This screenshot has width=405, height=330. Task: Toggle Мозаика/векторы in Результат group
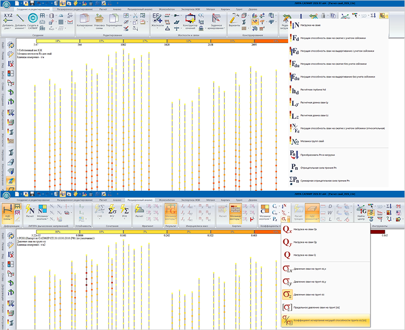[170, 212]
